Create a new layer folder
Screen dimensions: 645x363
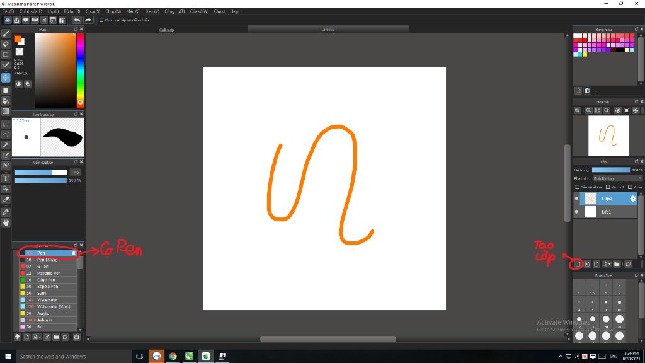point(617,264)
